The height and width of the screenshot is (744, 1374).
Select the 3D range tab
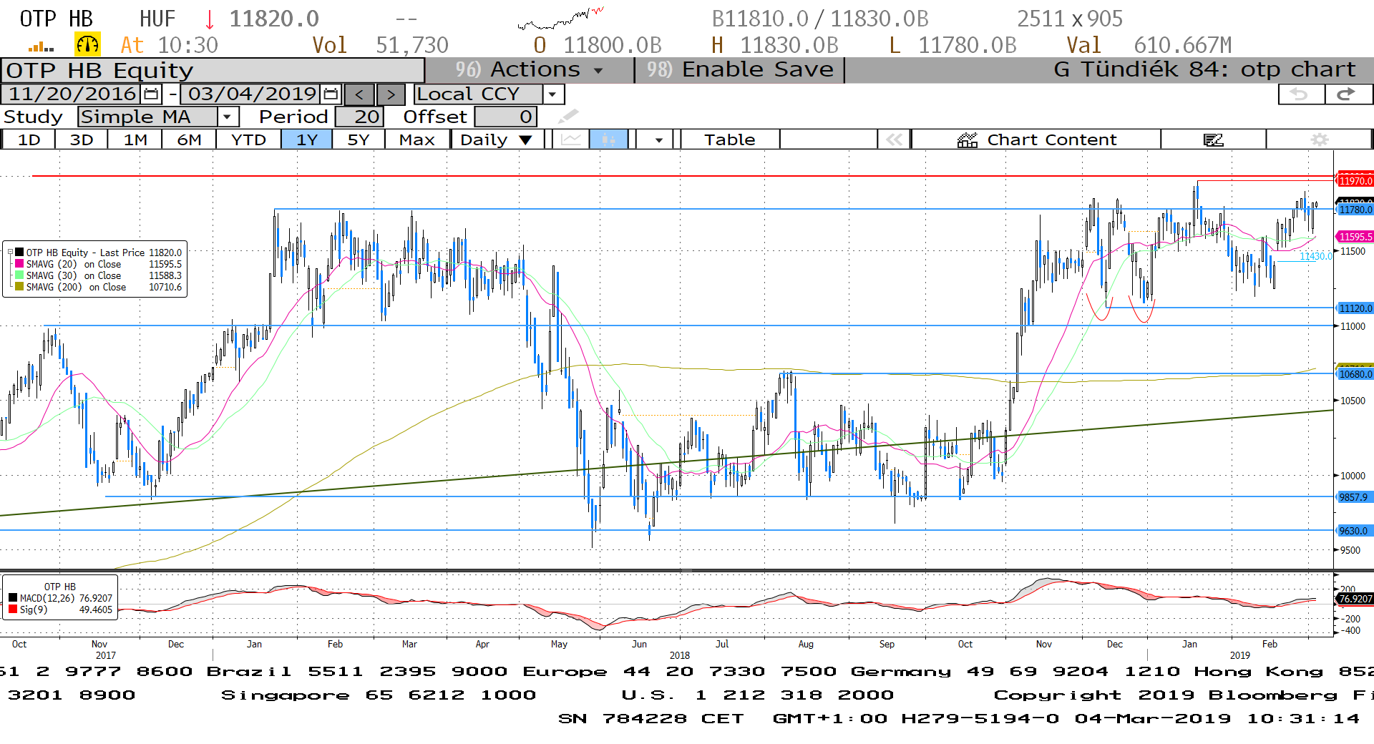pos(82,139)
